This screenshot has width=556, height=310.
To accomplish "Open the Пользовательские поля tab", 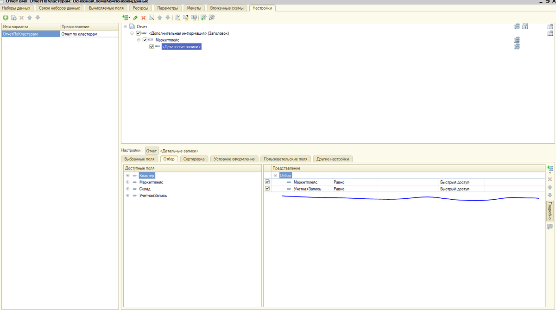I will pos(286,159).
